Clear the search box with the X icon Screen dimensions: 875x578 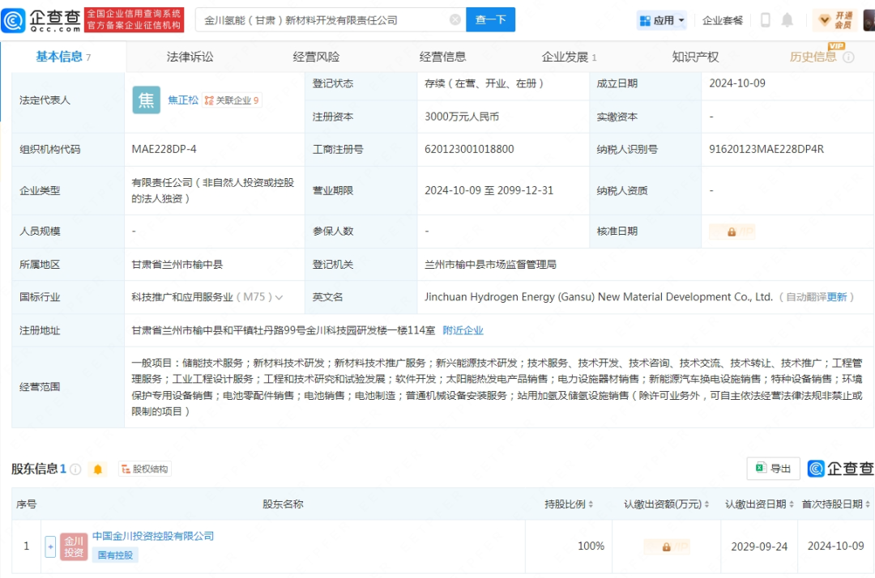point(455,20)
